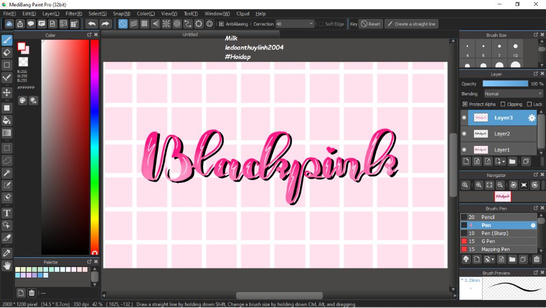Screen dimensions: 546x308
Task: Select the Mapping Pen brush
Action: pyautogui.click(x=499, y=249)
